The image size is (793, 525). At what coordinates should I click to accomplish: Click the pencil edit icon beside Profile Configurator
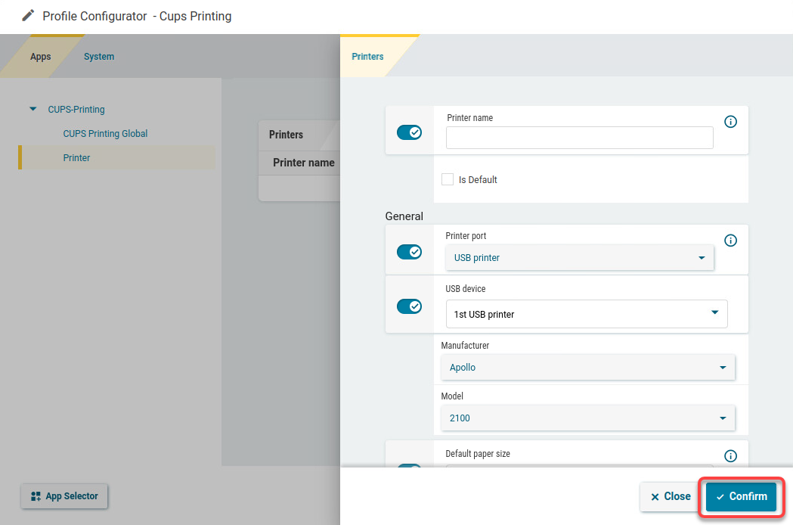tap(28, 15)
